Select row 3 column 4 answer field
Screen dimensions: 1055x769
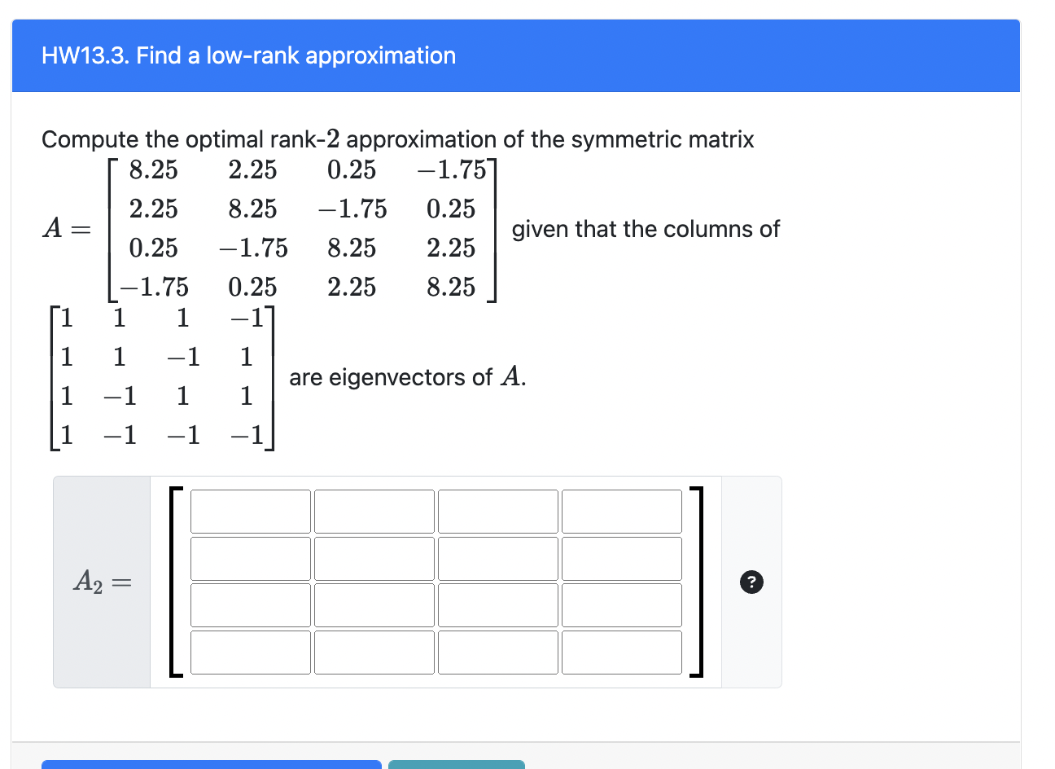click(x=621, y=605)
